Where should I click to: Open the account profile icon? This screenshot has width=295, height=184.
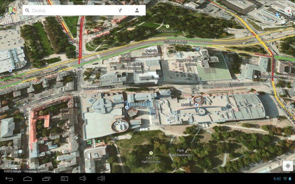click(x=137, y=10)
